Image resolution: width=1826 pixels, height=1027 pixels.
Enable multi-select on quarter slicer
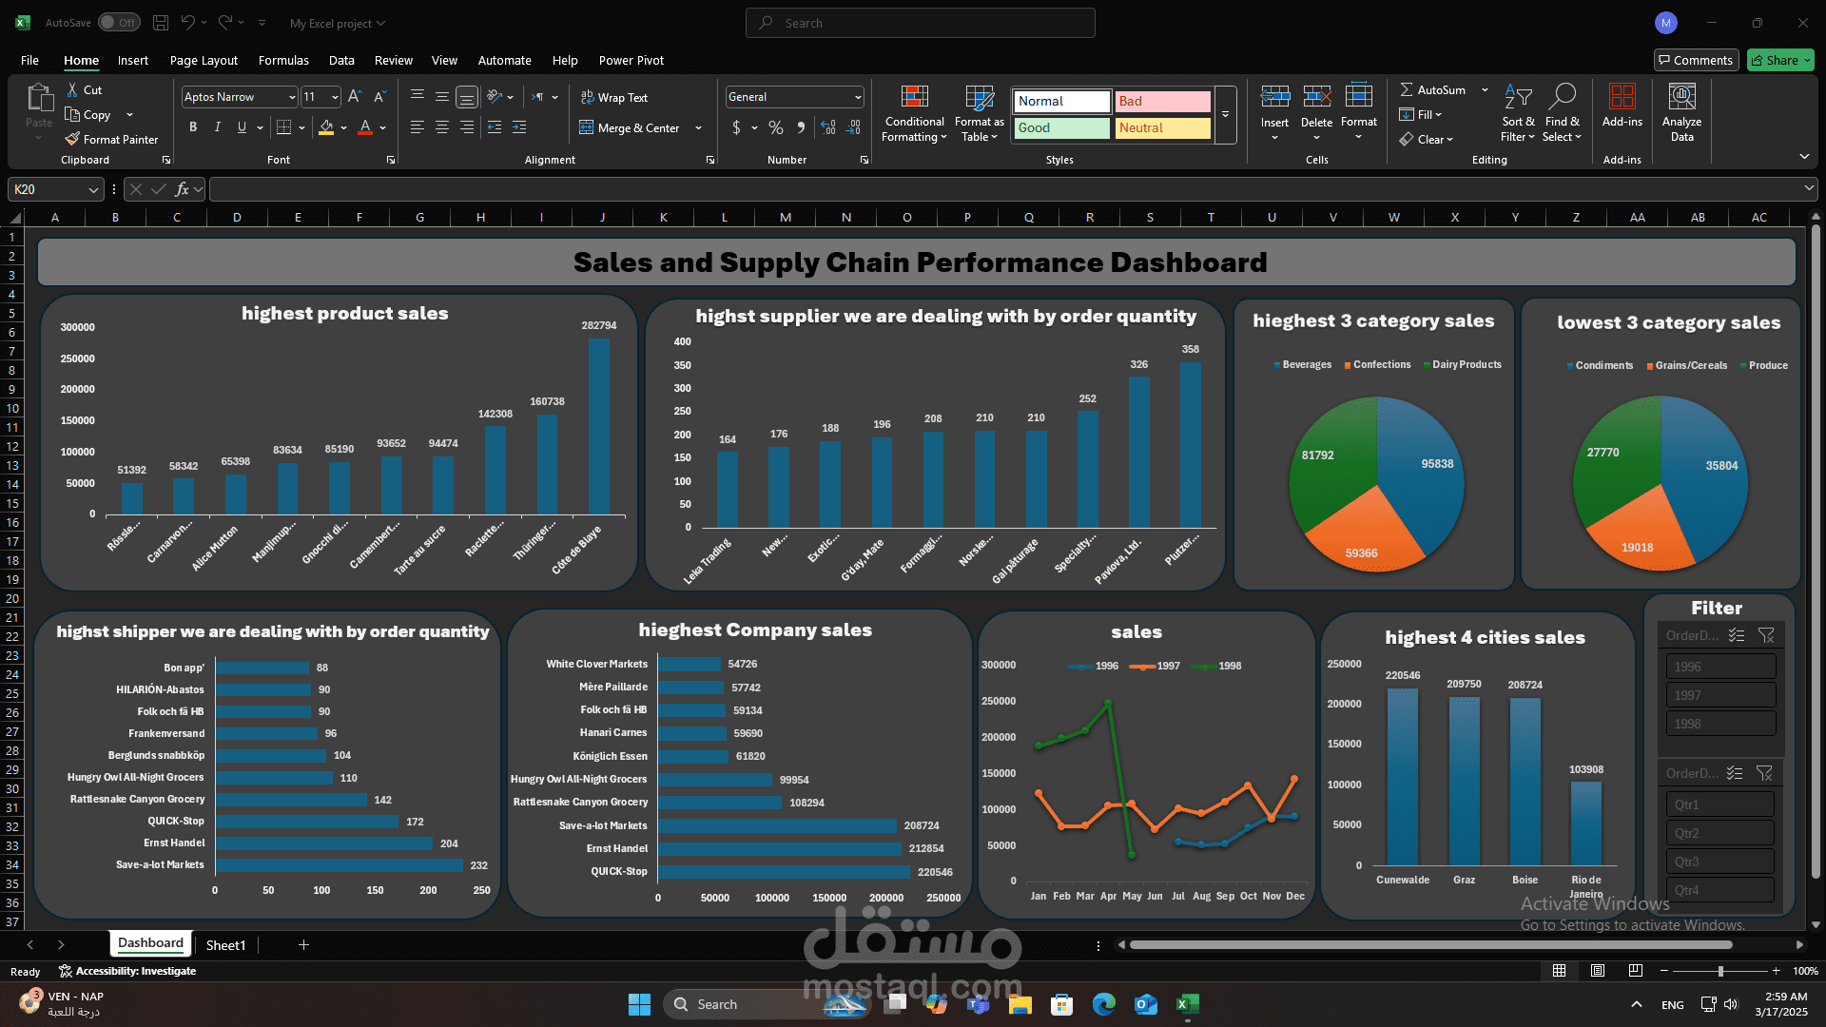[1735, 773]
